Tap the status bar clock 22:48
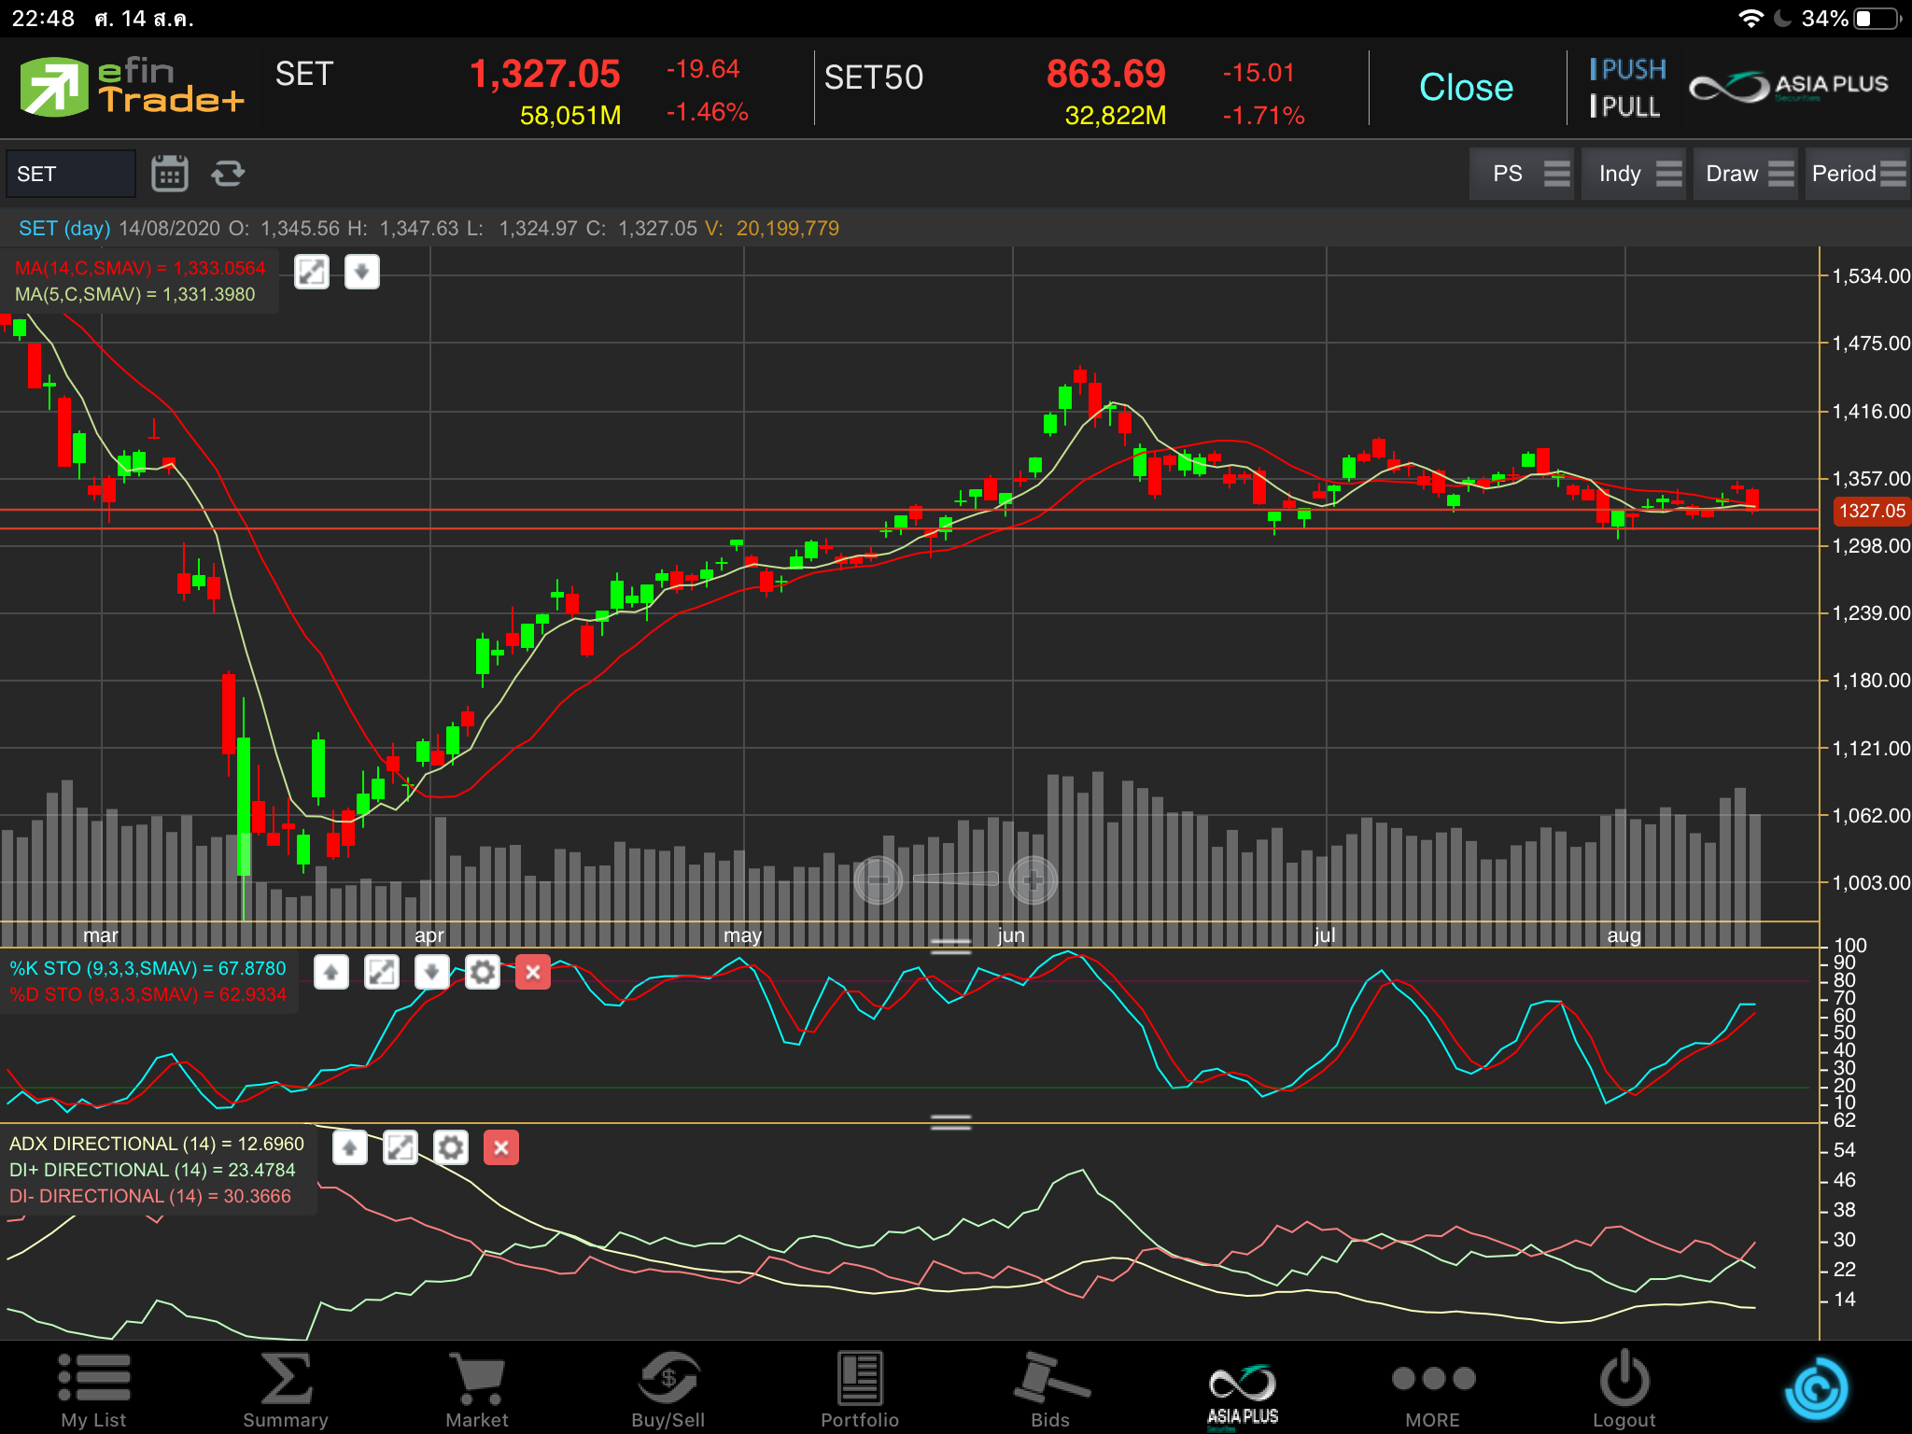This screenshot has width=1912, height=1434. (x=43, y=19)
